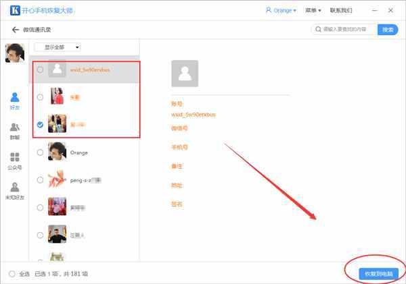Screen dimensions: 406x284
Task: Click the 签名 label in details
Action: [x=177, y=204]
